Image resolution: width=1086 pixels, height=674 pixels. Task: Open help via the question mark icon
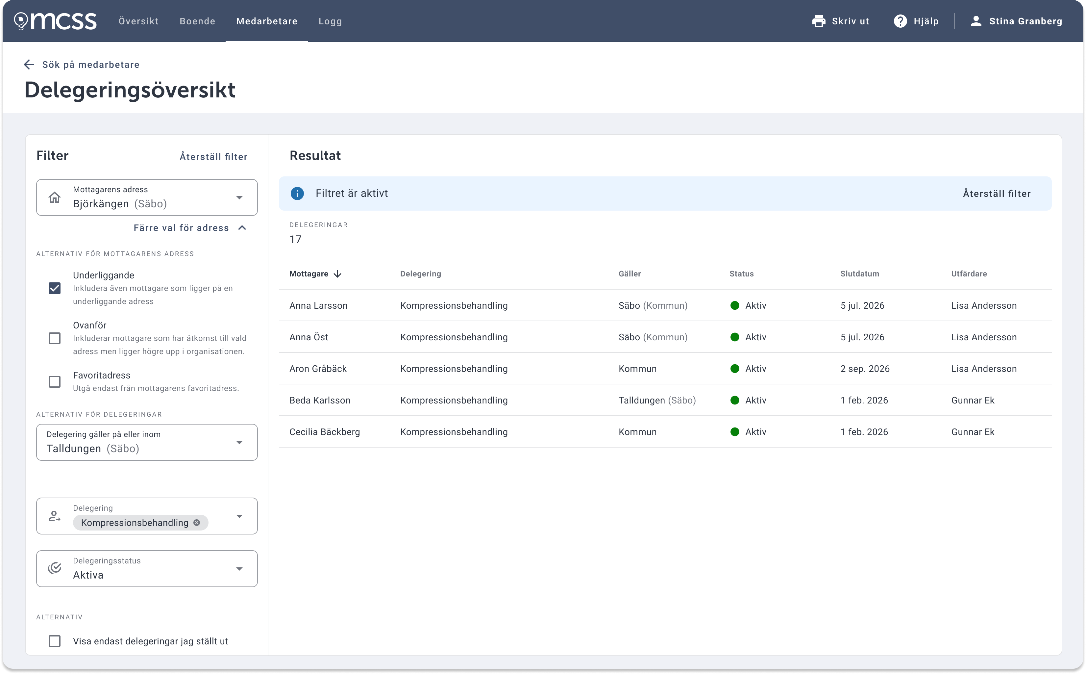[x=900, y=21]
